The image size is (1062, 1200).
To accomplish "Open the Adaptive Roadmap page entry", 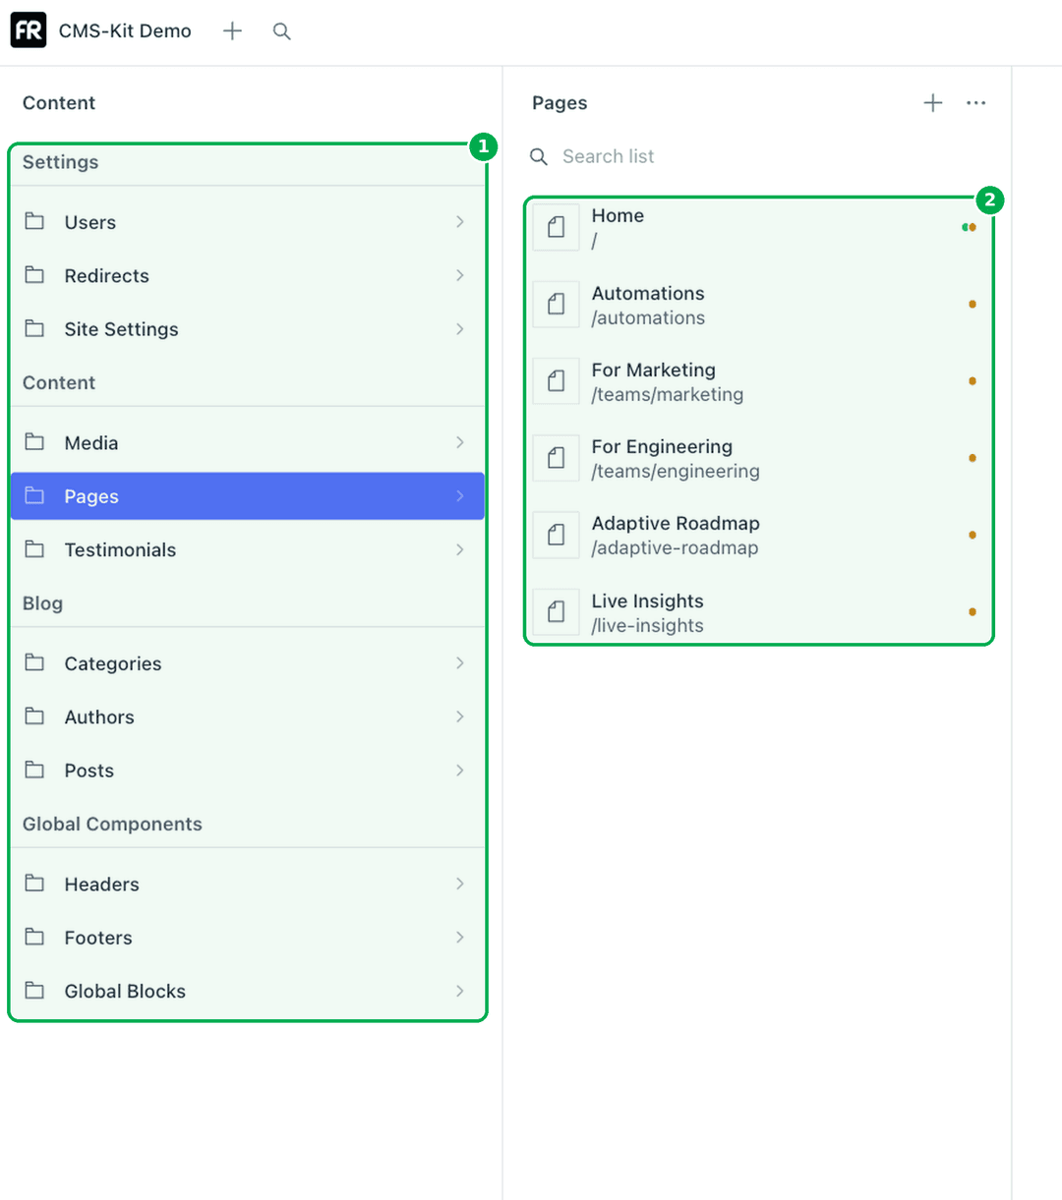I will (759, 535).
